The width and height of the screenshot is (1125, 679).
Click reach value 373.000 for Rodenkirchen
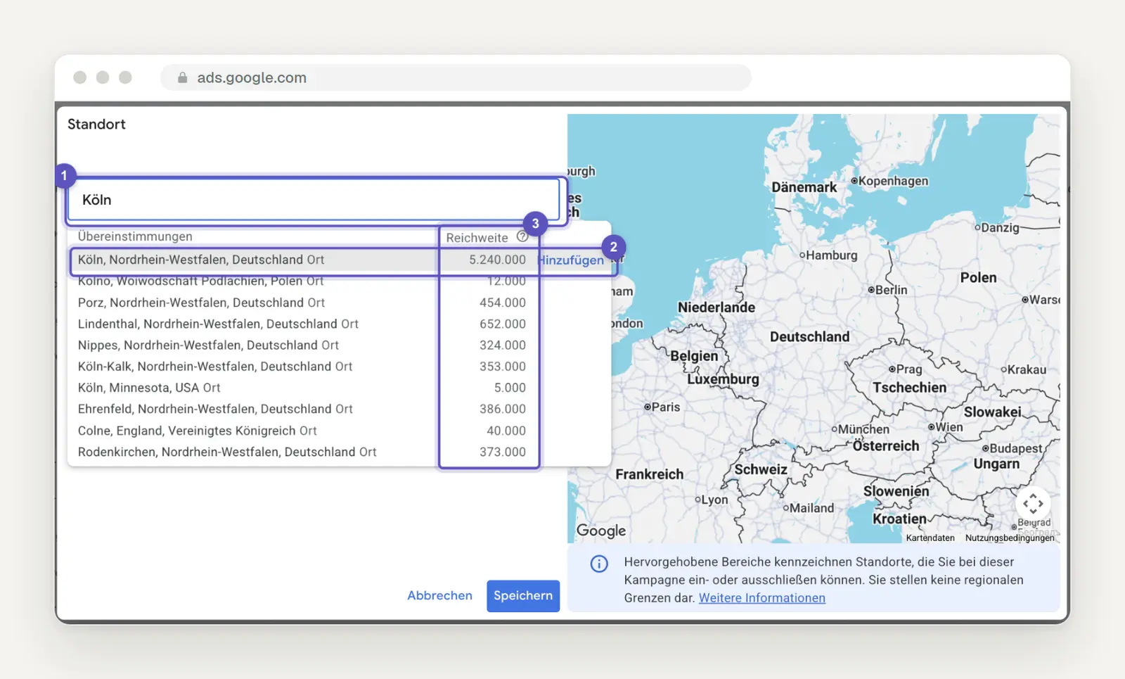503,452
